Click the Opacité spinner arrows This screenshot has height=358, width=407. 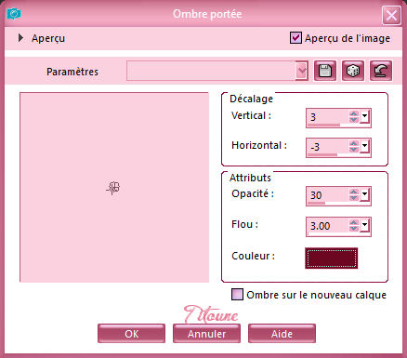[354, 194]
